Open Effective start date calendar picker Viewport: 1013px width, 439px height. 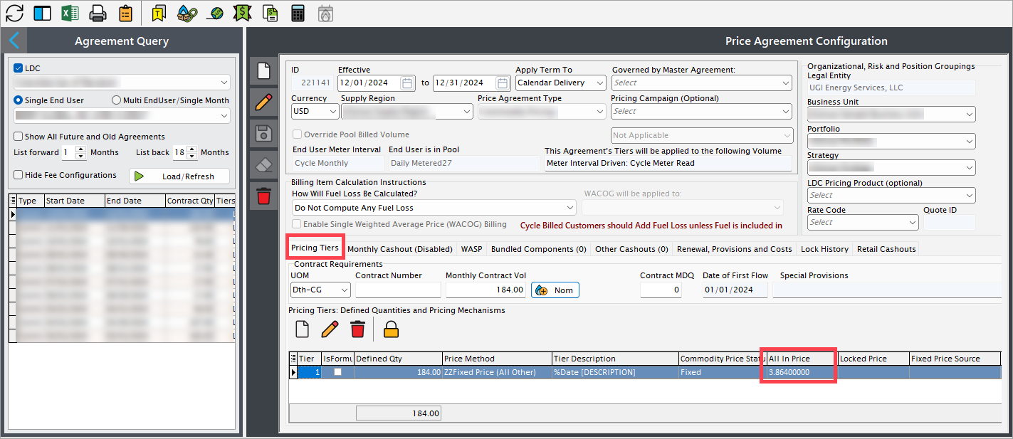pos(407,83)
